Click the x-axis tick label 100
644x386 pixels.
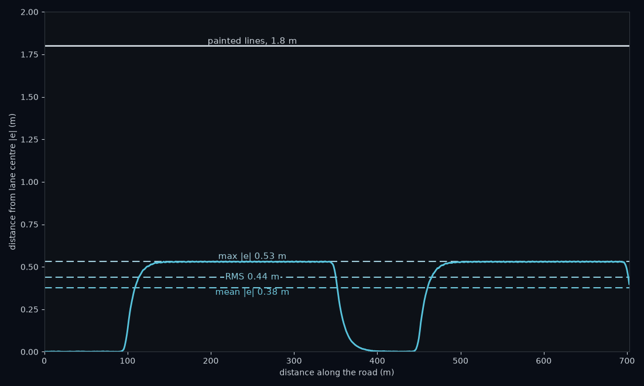[128, 361]
